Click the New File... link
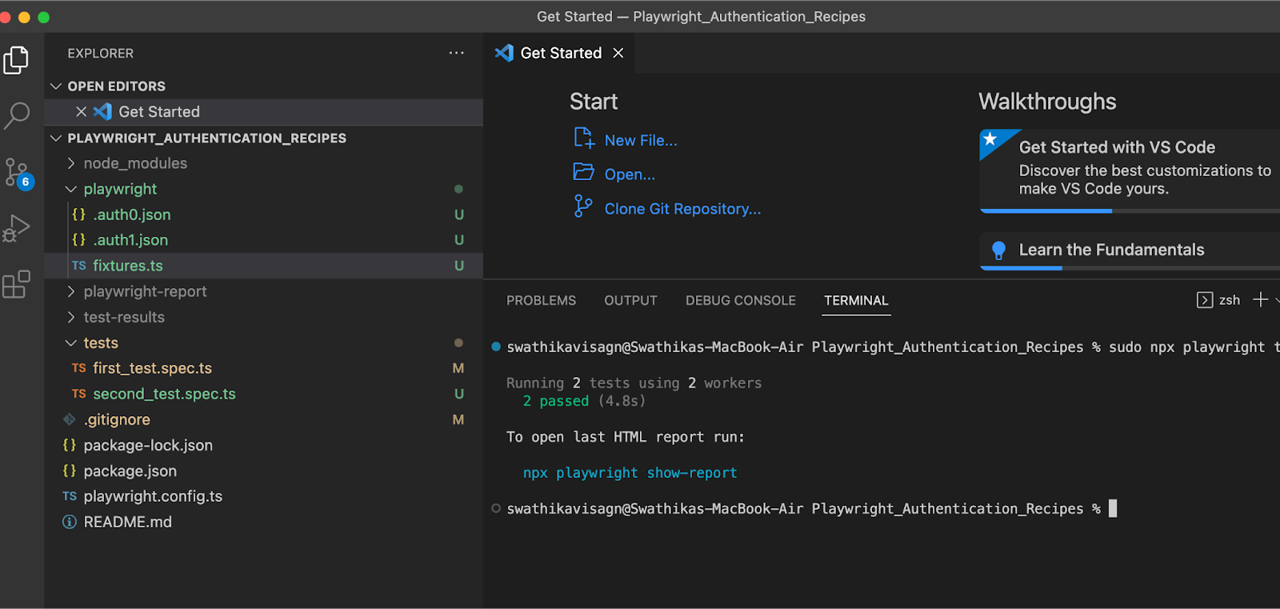Screen dimensions: 1280x609 640,141
